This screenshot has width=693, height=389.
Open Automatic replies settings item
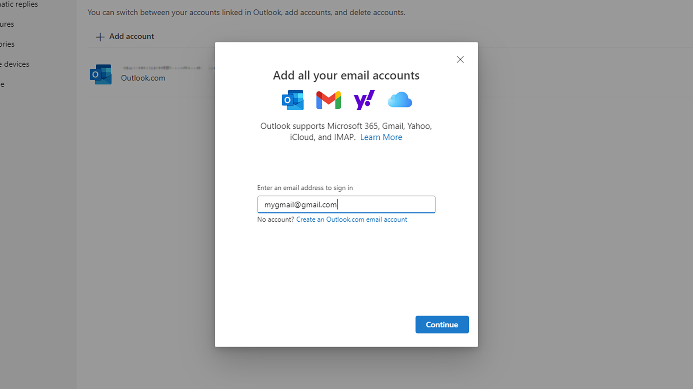[19, 4]
